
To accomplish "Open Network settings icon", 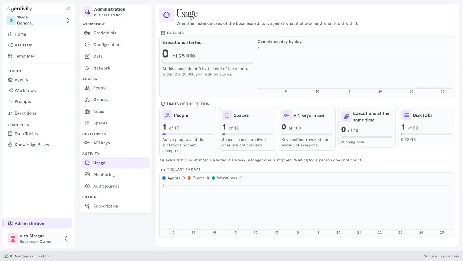I will 87,68.
